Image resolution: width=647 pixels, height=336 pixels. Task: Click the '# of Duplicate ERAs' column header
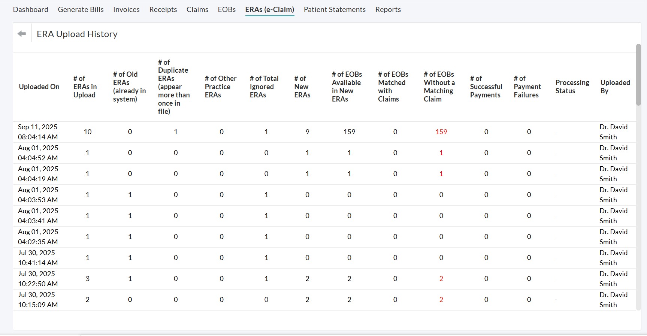pyautogui.click(x=174, y=87)
